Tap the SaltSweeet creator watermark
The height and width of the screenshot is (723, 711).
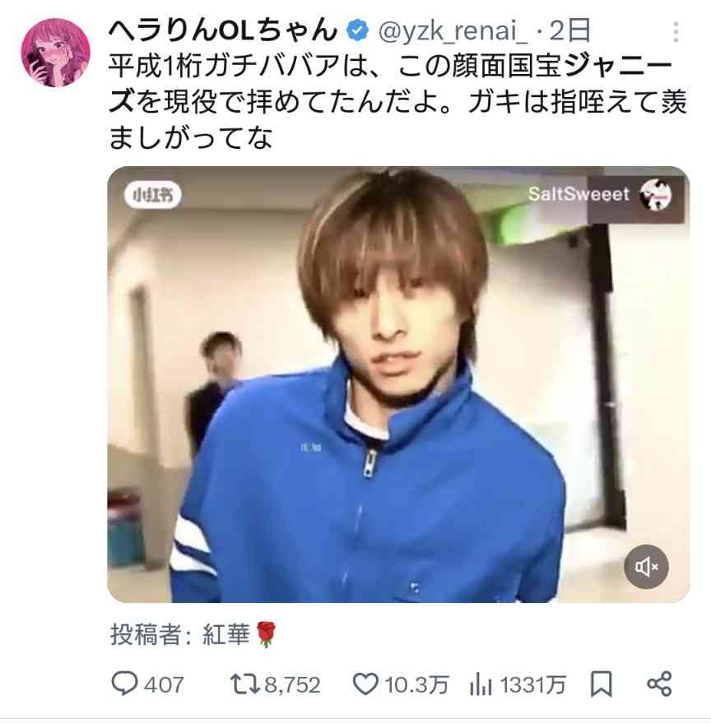(x=600, y=194)
